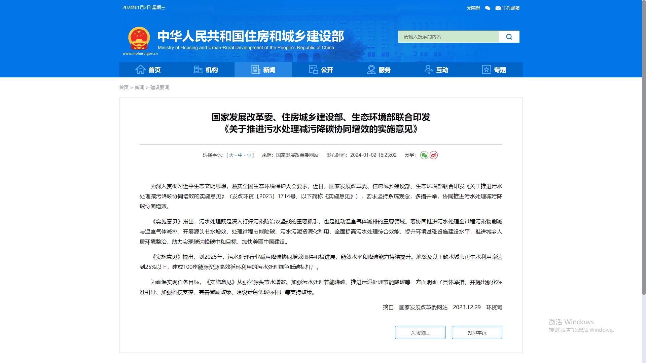
Task: Click the 打印本页 button
Action: pyautogui.click(x=477, y=332)
